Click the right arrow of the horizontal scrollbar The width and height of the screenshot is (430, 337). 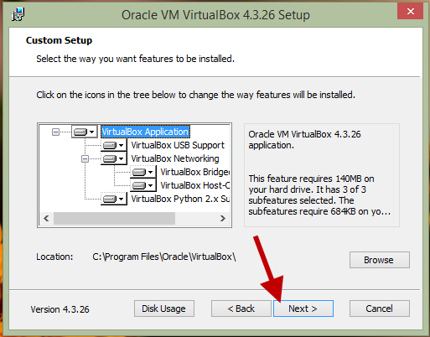[223, 218]
